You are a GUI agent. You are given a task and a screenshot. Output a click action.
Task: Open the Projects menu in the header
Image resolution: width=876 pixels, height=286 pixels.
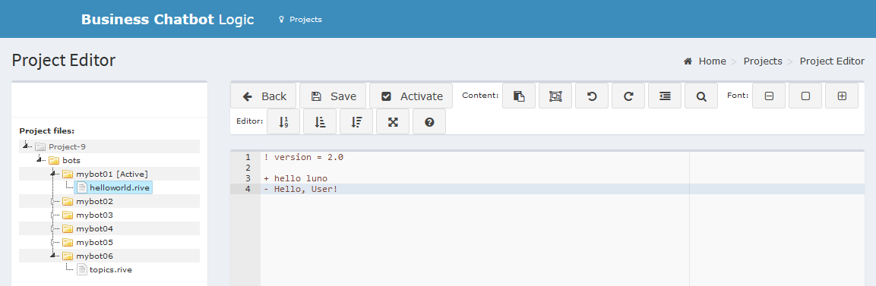pyautogui.click(x=300, y=20)
